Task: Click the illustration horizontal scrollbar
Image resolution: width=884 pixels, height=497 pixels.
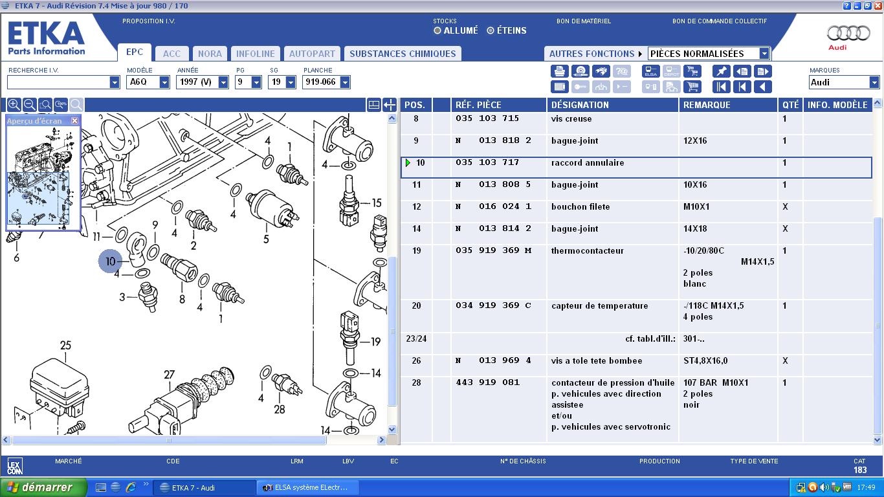Action: 169,440
